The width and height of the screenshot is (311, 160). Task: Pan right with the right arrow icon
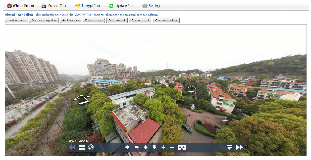(x=137, y=148)
